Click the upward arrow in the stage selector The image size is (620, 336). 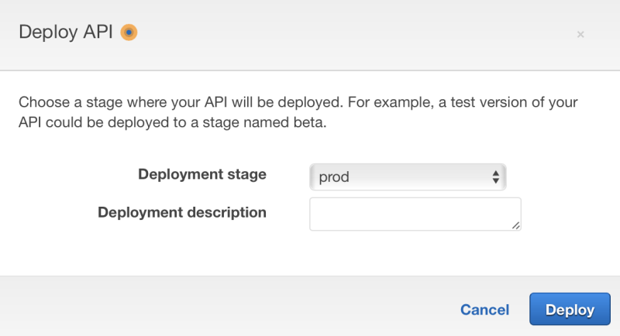(x=496, y=173)
